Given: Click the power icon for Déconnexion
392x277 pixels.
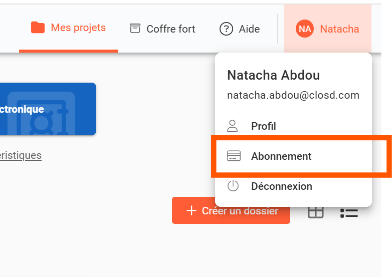Looking at the screenshot, I should 233,186.
